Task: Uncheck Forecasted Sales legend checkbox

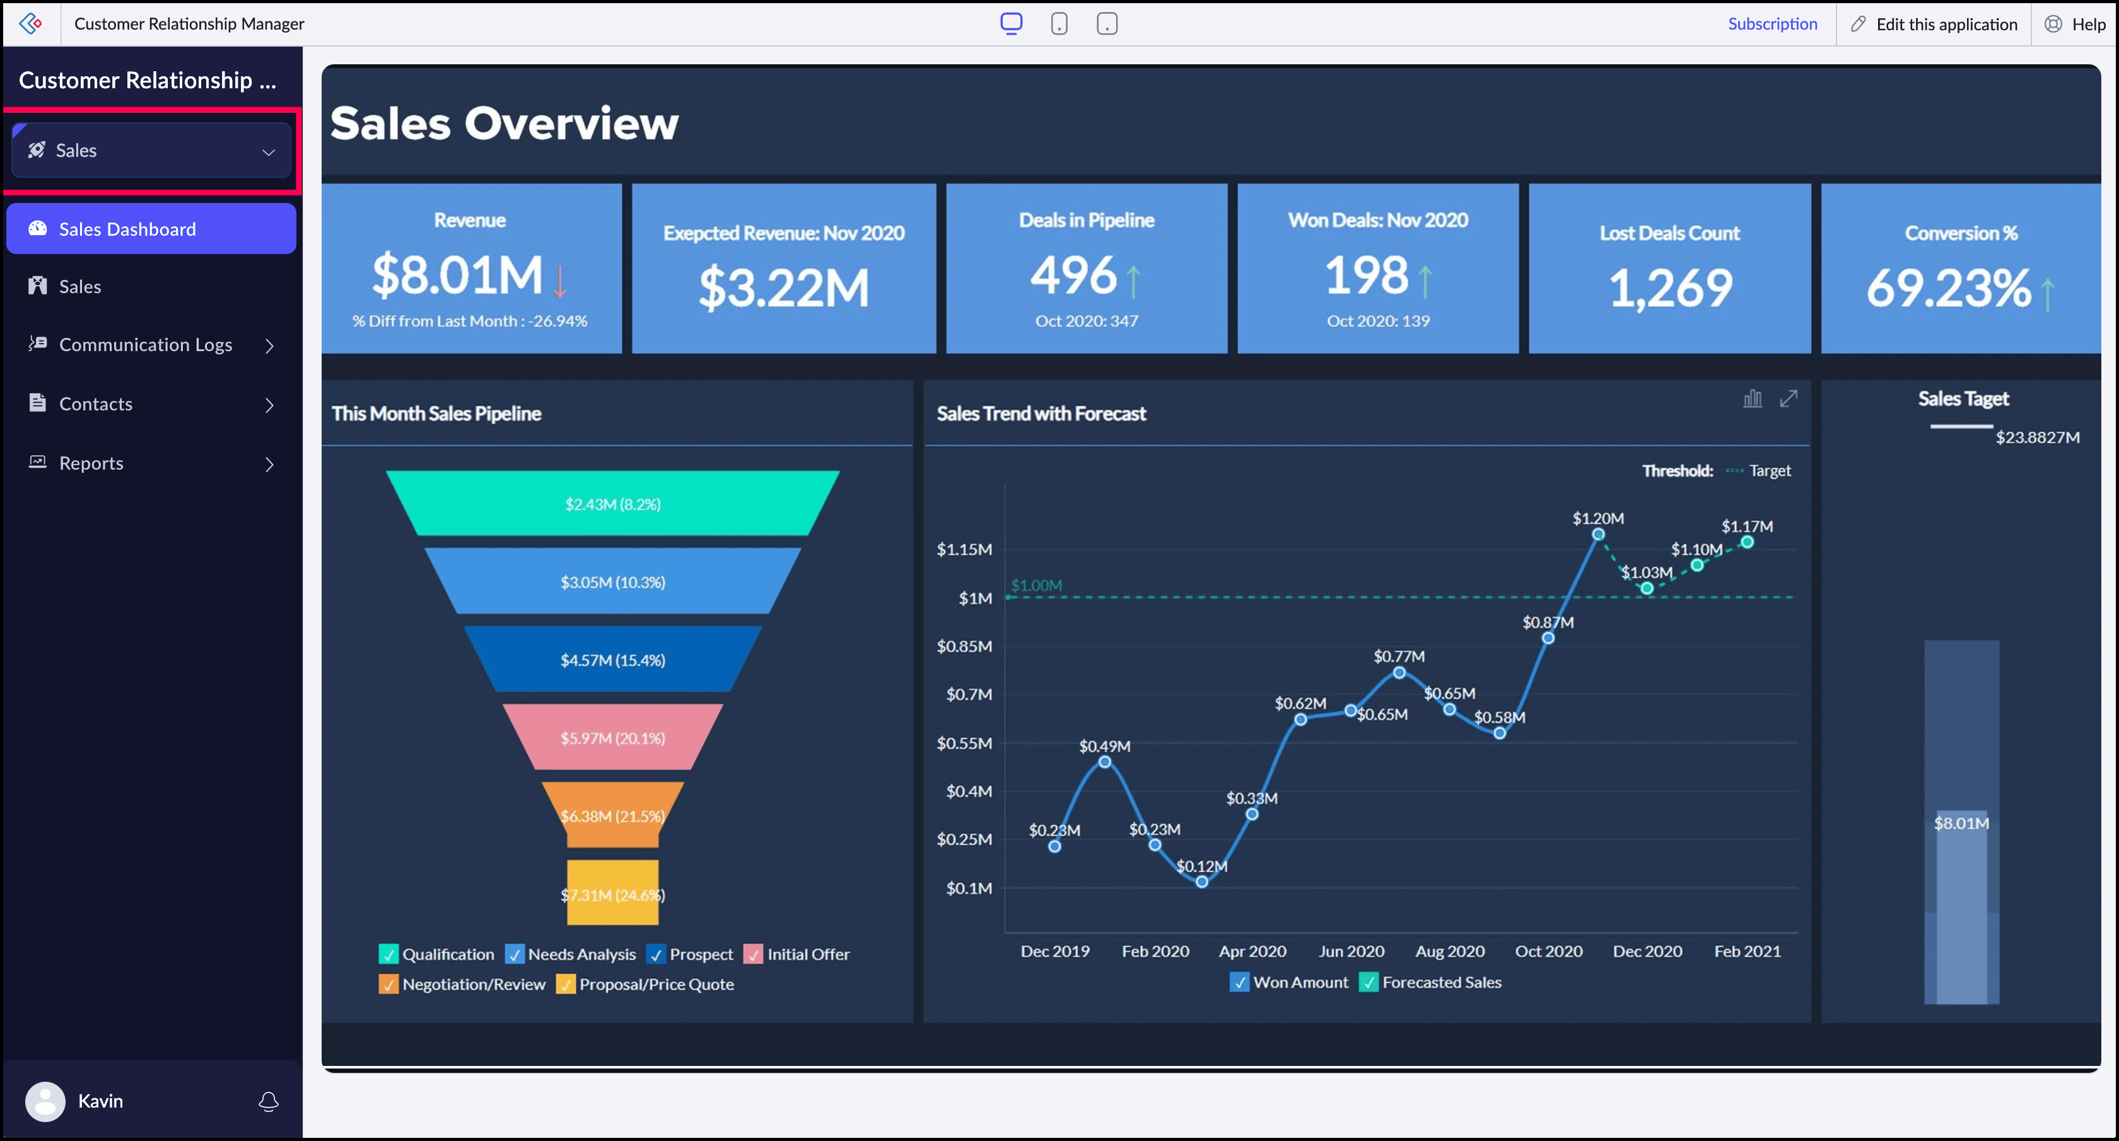Action: click(1369, 982)
